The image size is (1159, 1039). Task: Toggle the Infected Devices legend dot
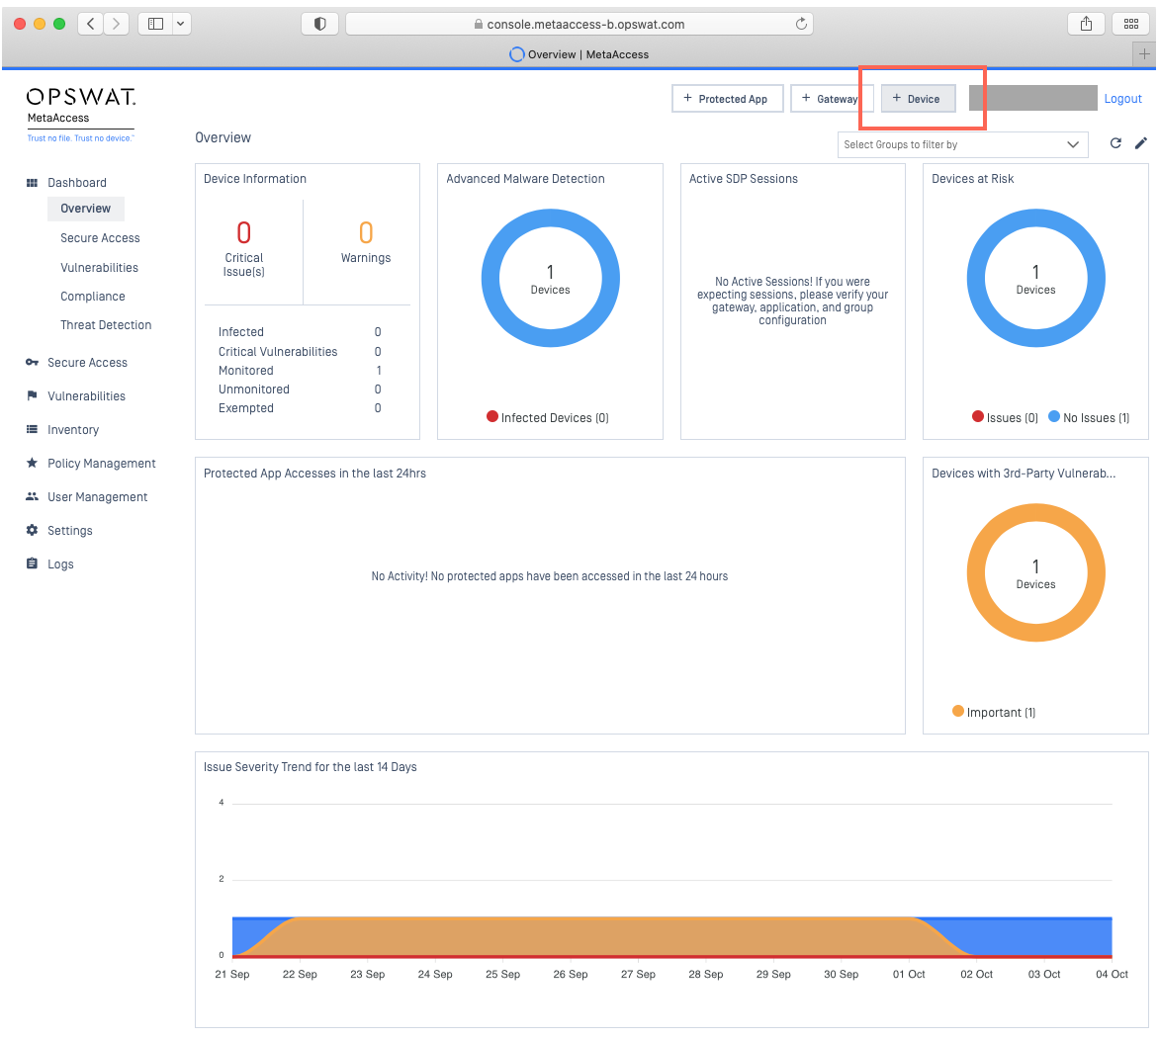(x=492, y=417)
